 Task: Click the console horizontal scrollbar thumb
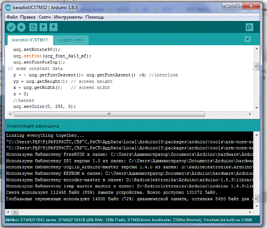click(x=15, y=212)
